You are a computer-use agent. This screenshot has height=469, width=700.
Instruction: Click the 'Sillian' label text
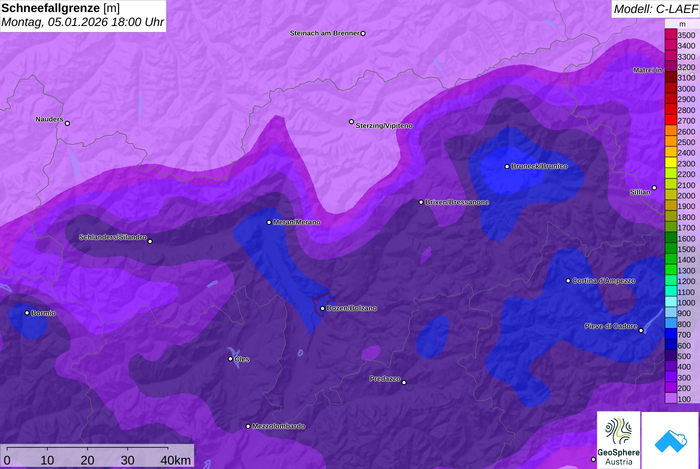click(x=640, y=192)
